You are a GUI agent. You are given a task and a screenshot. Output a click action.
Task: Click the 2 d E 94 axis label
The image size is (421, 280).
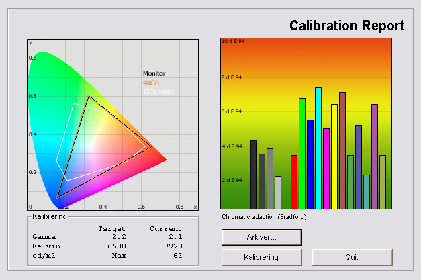(232, 180)
